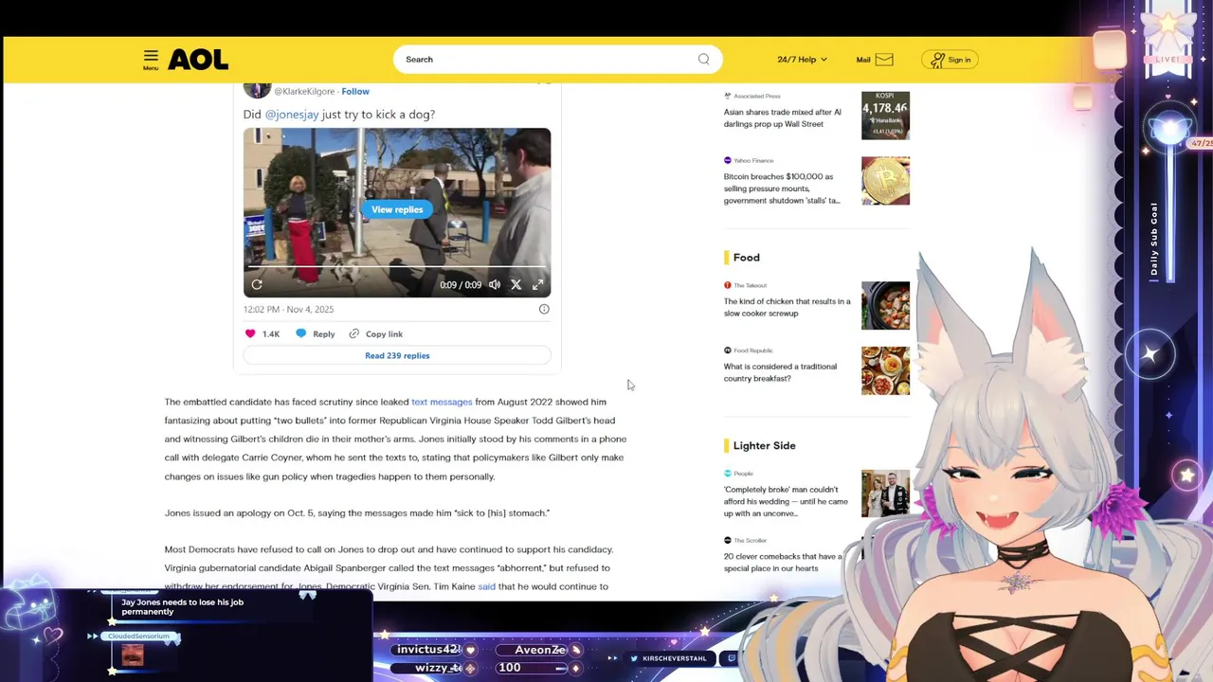Click the copy link chain icon

pos(353,333)
